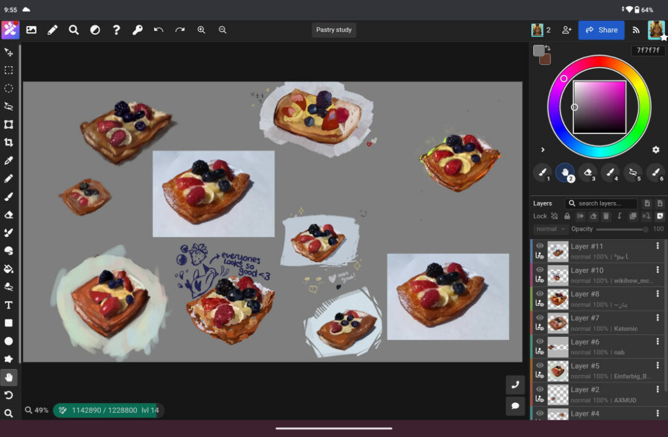668x437 pixels.
Task: Click the 49% zoom level indicator
Action: (36, 410)
